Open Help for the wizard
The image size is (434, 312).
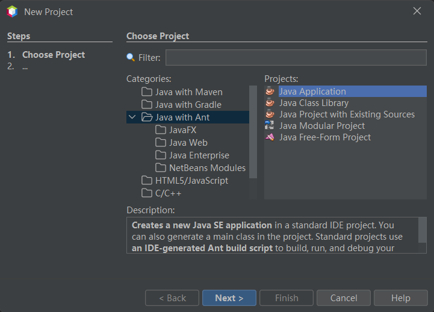[400, 298]
